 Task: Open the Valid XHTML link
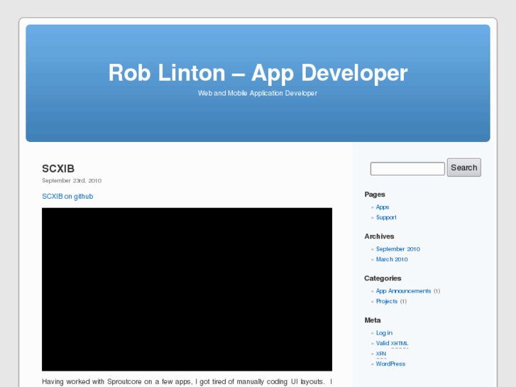tap(392, 343)
